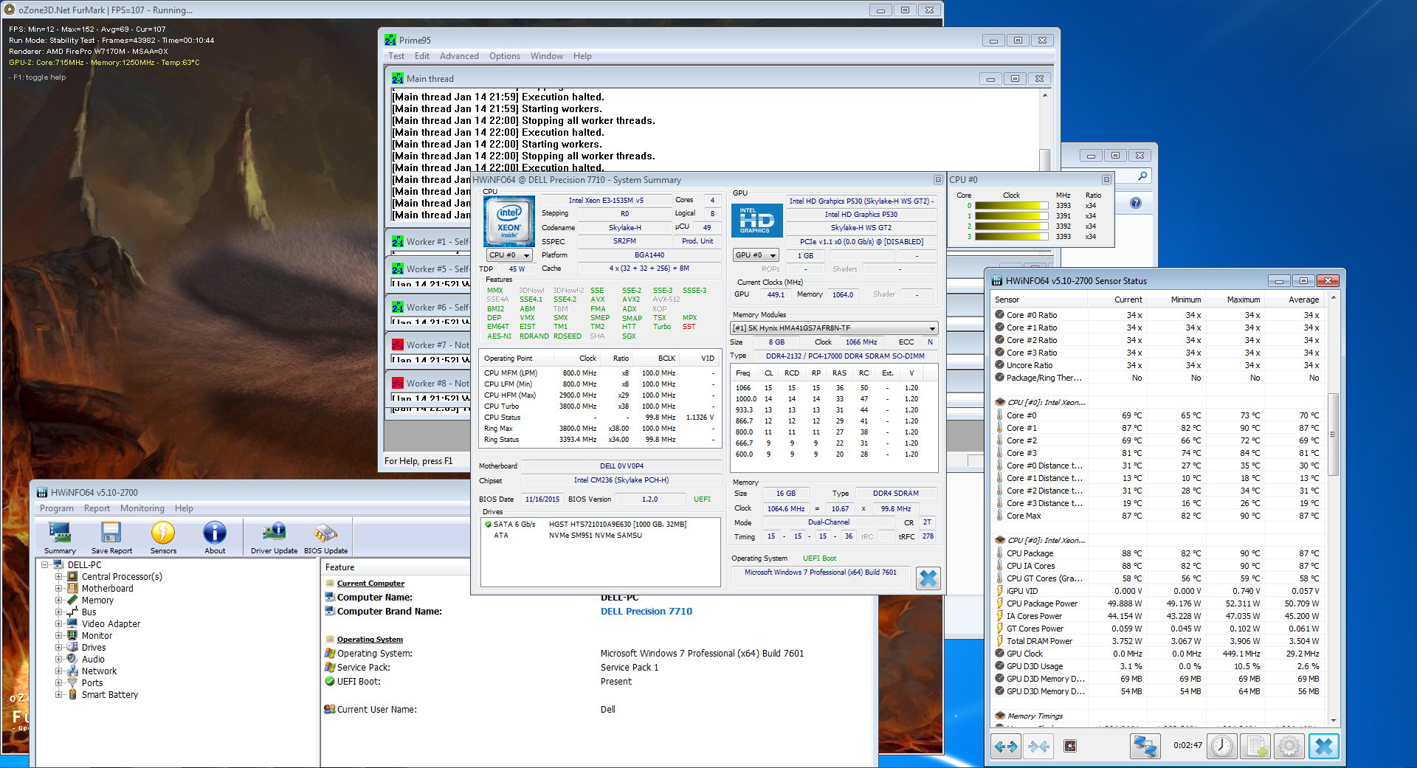Click the magnifier search icon in the background window
The height and width of the screenshot is (768, 1417).
(x=1142, y=176)
